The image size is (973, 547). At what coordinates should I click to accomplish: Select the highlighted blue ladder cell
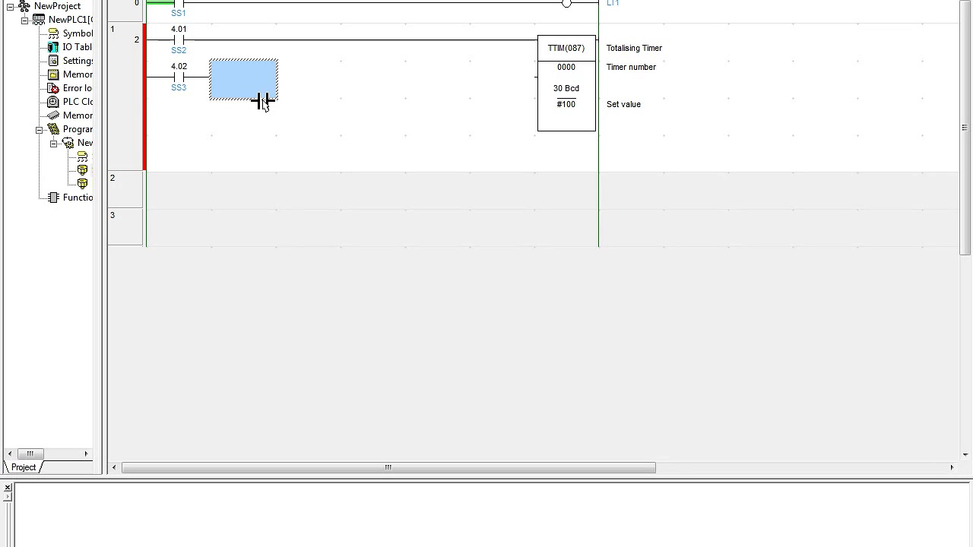click(x=243, y=79)
